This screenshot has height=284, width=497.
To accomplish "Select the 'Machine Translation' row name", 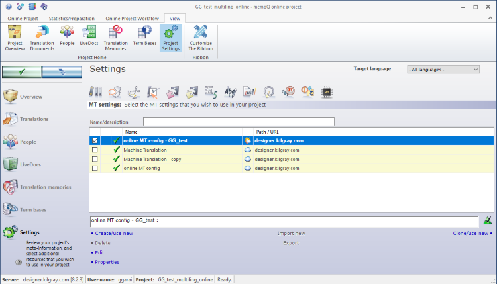I will (145, 150).
